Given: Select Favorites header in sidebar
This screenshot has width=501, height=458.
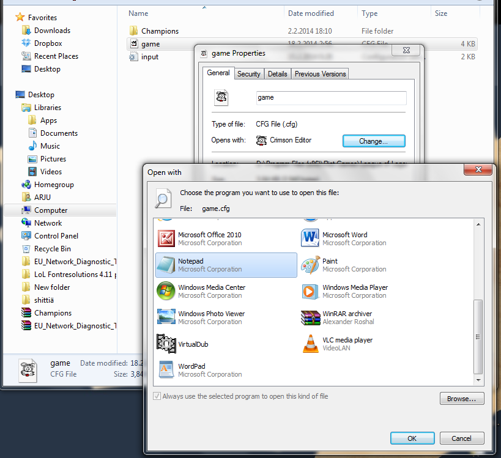Looking at the screenshot, I should (42, 18).
